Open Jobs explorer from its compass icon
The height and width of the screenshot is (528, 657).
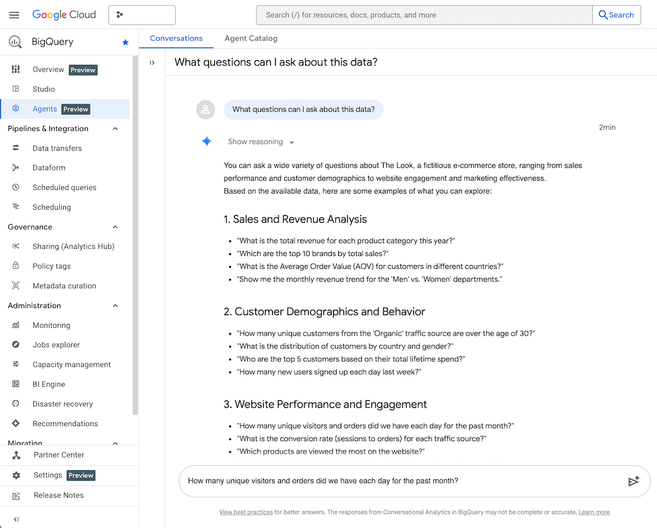click(16, 345)
